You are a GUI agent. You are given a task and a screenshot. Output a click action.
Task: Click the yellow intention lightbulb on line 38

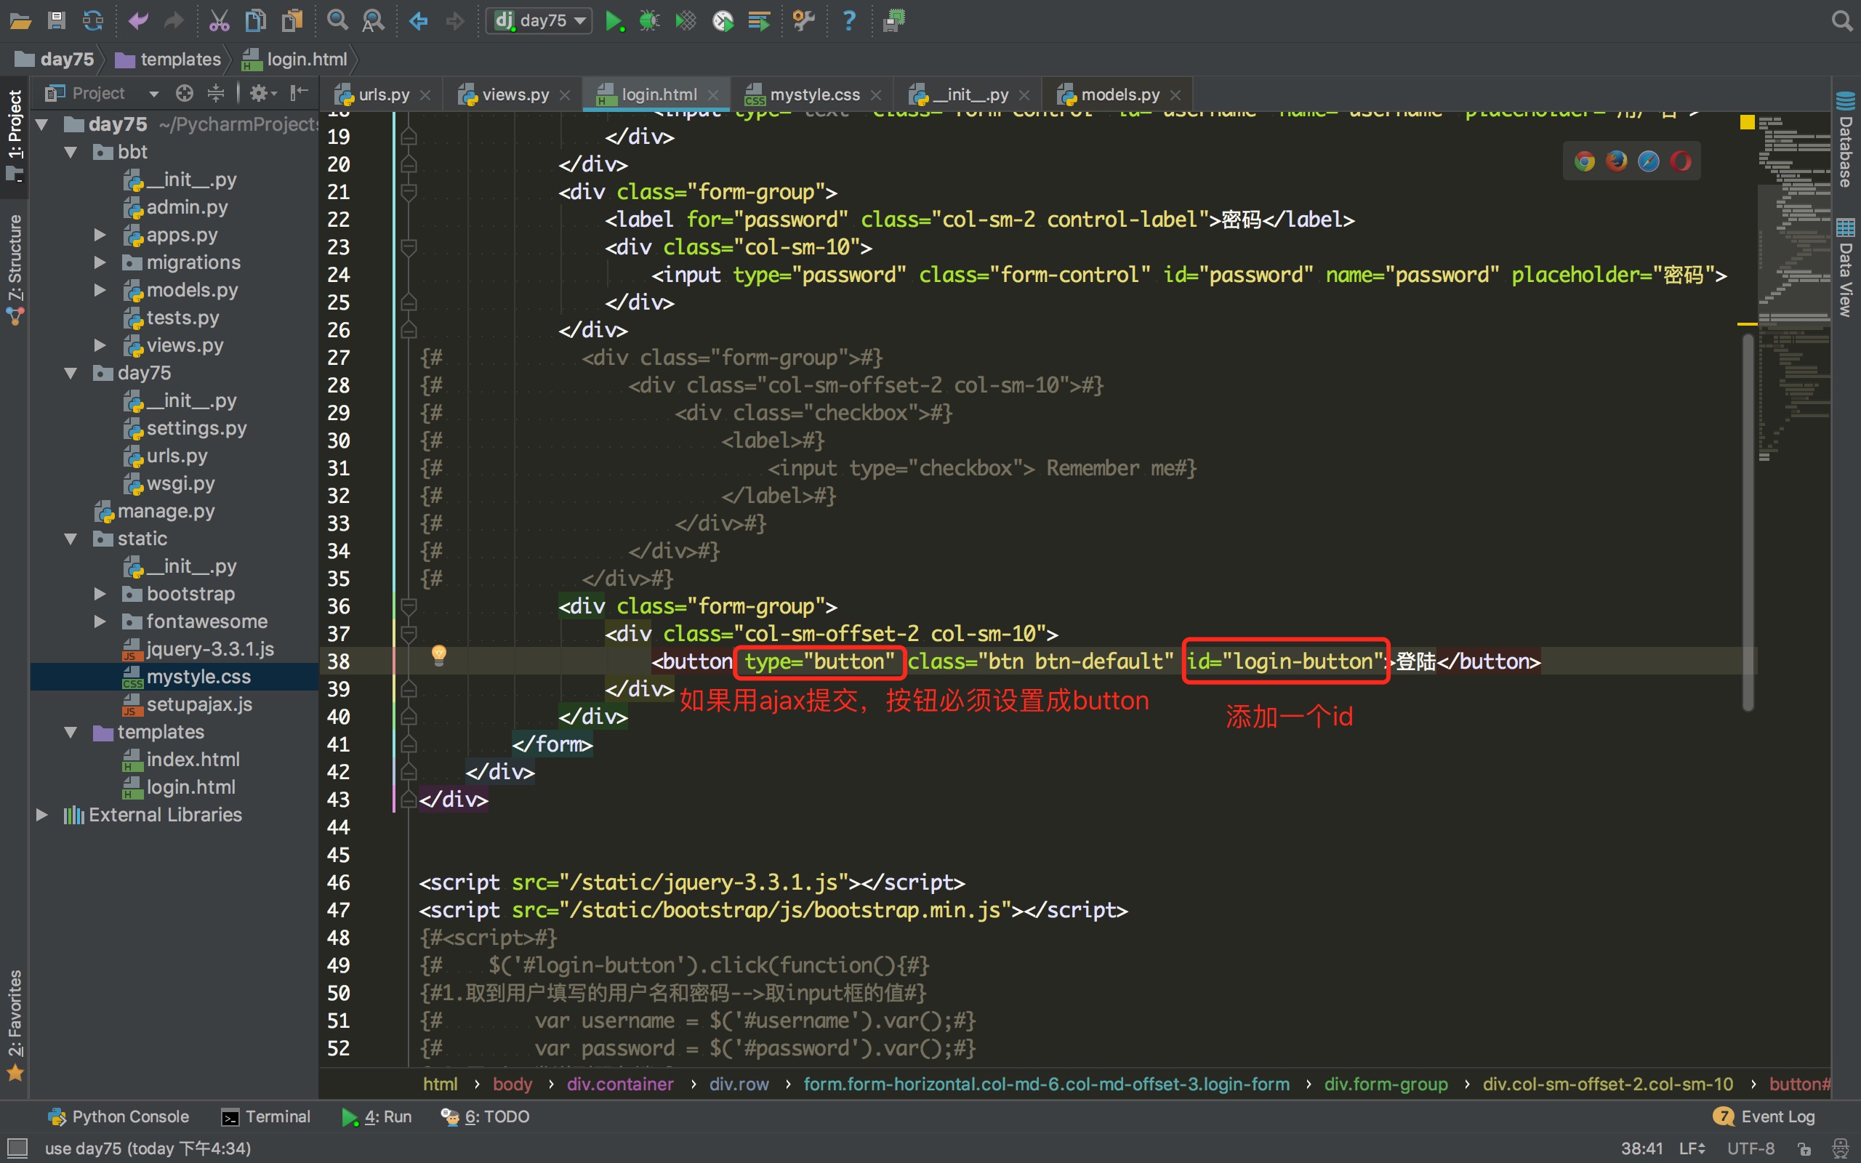pyautogui.click(x=438, y=655)
